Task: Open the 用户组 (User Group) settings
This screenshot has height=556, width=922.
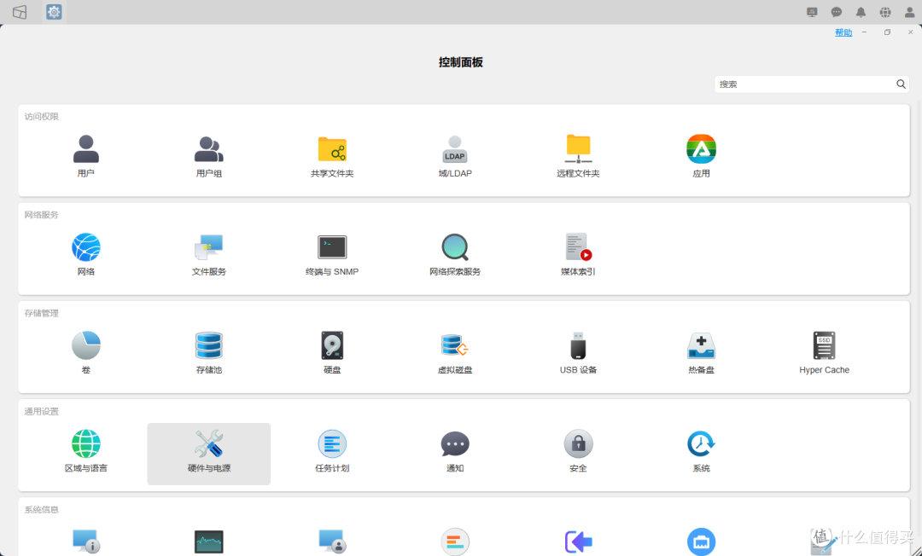Action: pos(209,155)
